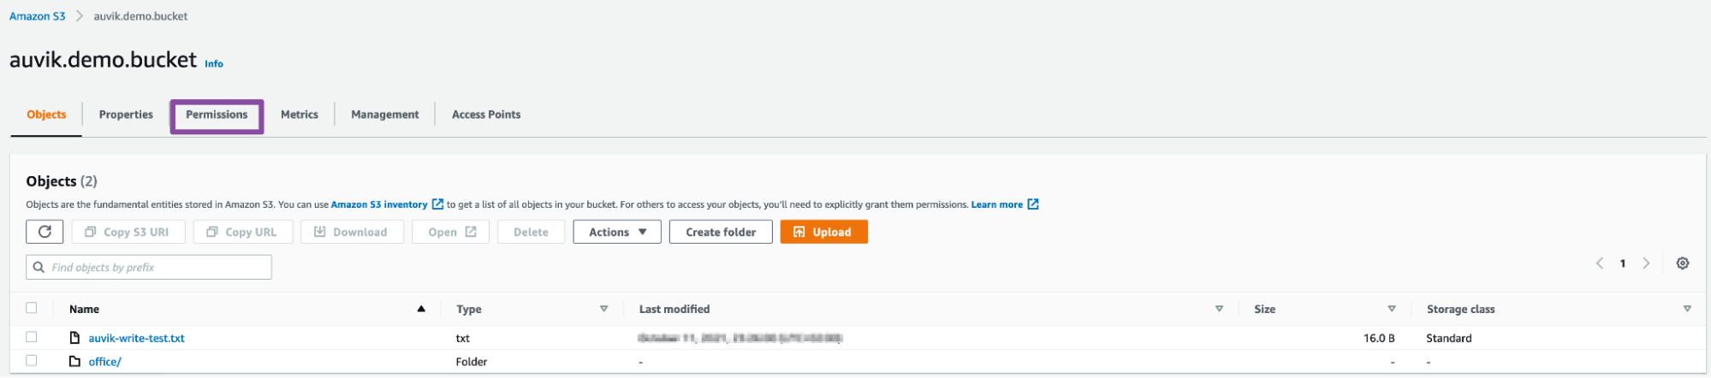Select all objects checkbox in header
Viewport: 1711px width, 378px height.
pyautogui.click(x=32, y=308)
